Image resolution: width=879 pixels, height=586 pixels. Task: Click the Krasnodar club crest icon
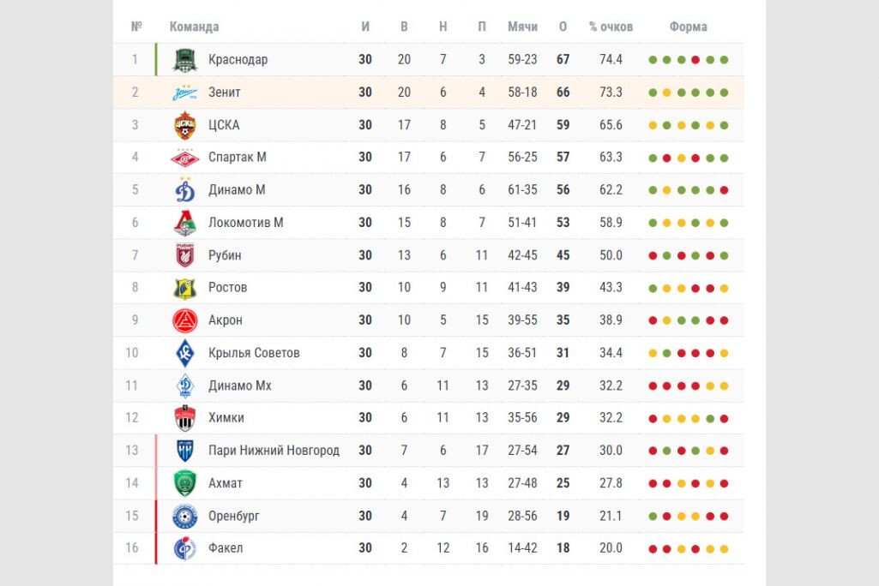coord(185,60)
